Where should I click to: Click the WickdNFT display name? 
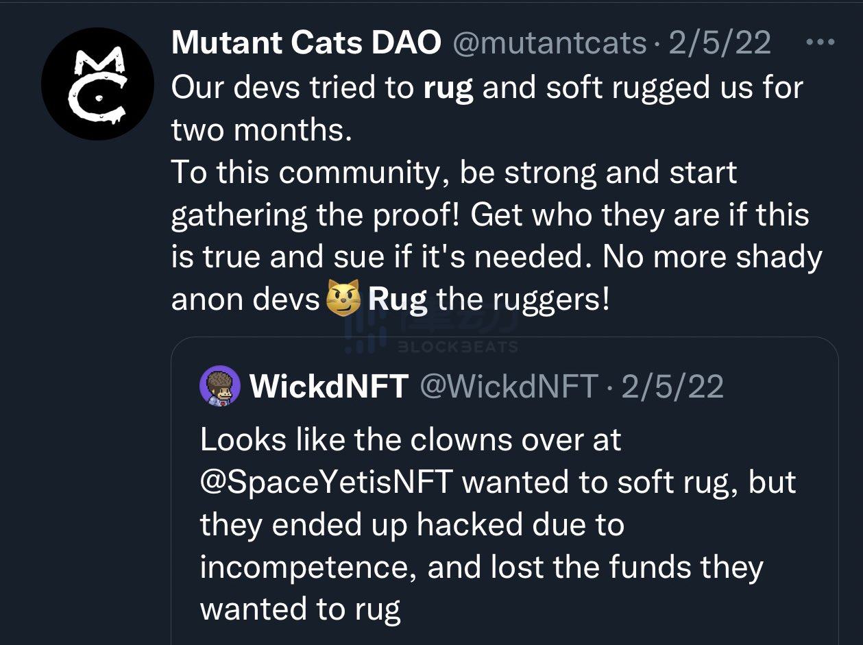[329, 387]
